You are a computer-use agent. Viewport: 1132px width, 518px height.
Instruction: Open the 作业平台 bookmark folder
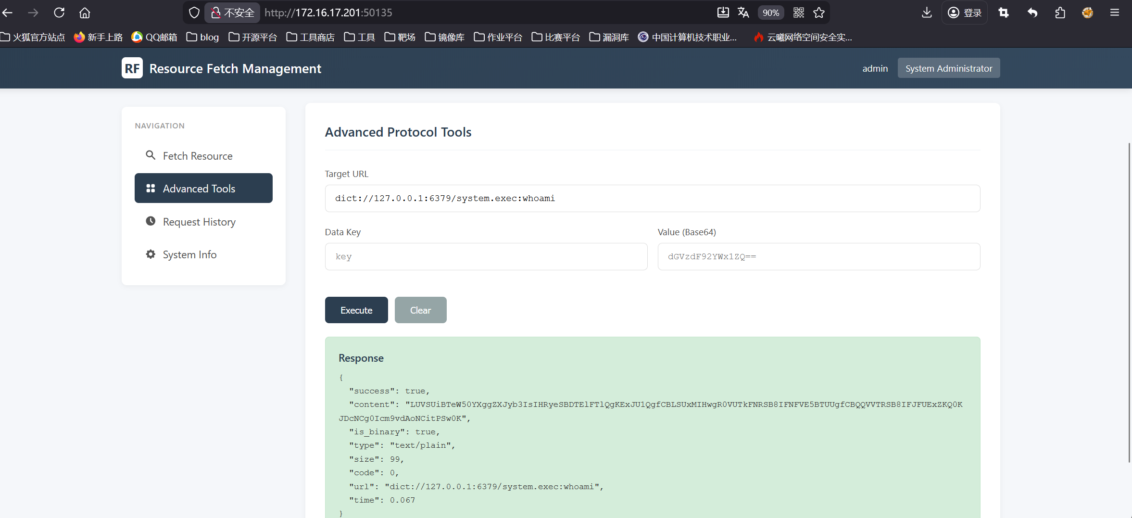[x=498, y=37]
